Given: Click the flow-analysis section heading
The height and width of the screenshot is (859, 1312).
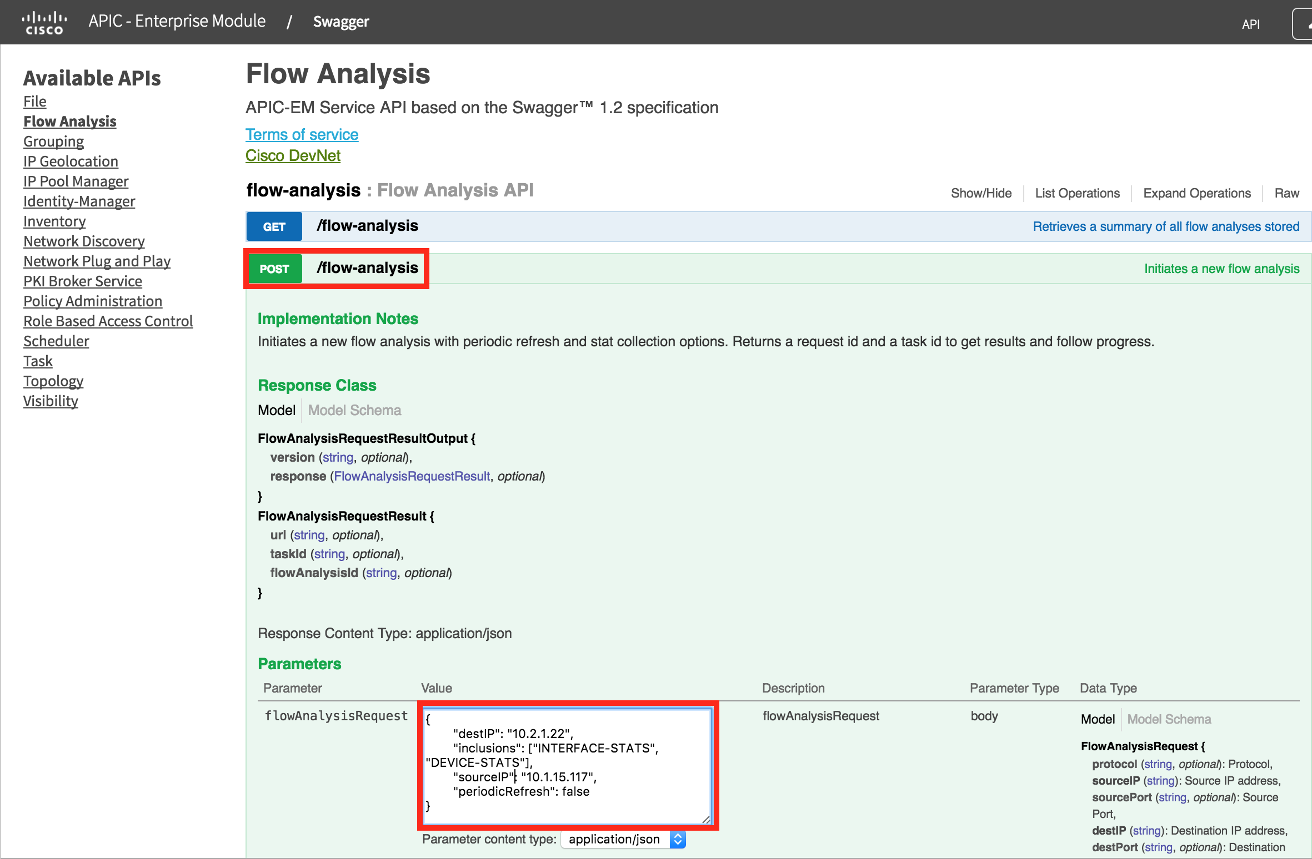Looking at the screenshot, I should pyautogui.click(x=303, y=190).
